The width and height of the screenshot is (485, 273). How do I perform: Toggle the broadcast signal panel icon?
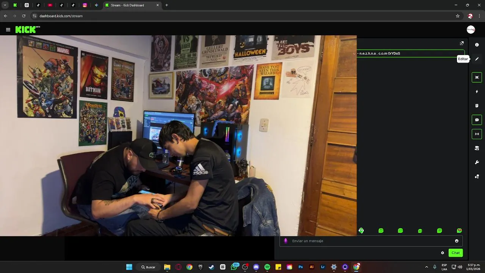(x=477, y=134)
